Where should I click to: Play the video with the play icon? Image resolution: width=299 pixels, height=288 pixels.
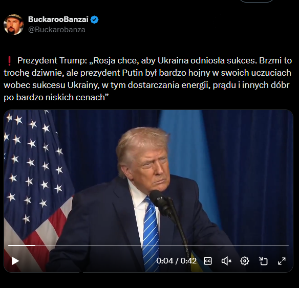click(x=15, y=261)
